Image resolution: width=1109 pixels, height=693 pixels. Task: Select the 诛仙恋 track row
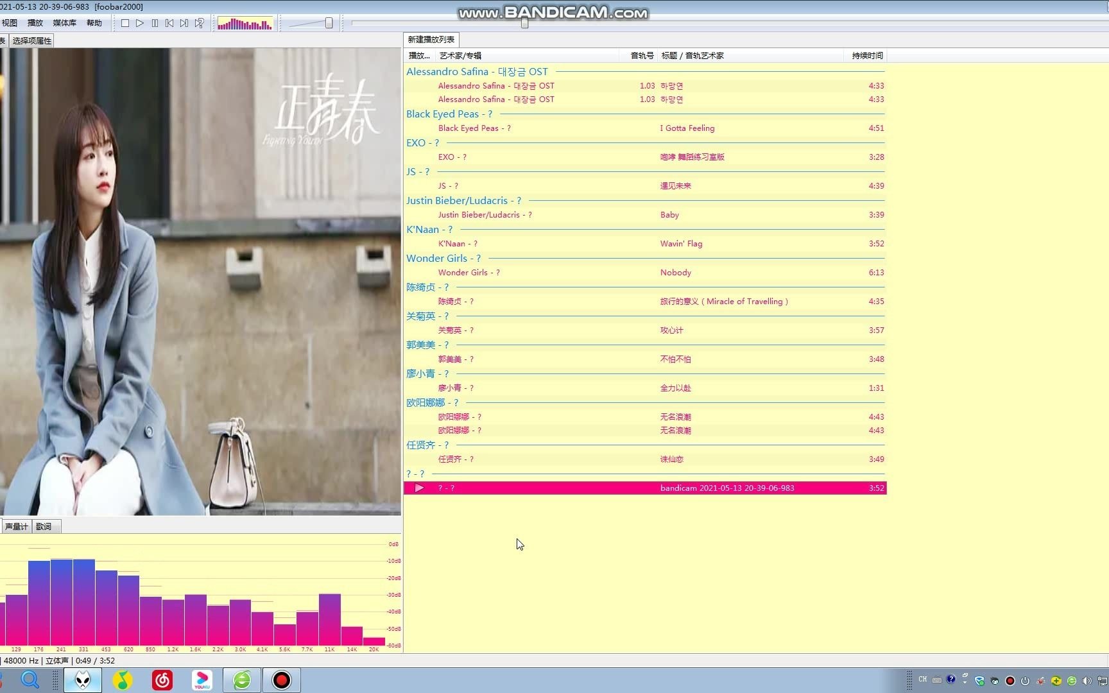[x=645, y=459]
